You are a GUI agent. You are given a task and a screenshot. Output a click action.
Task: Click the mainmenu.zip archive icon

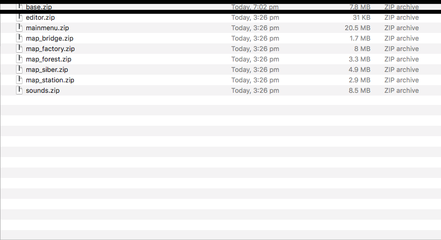(x=20, y=28)
